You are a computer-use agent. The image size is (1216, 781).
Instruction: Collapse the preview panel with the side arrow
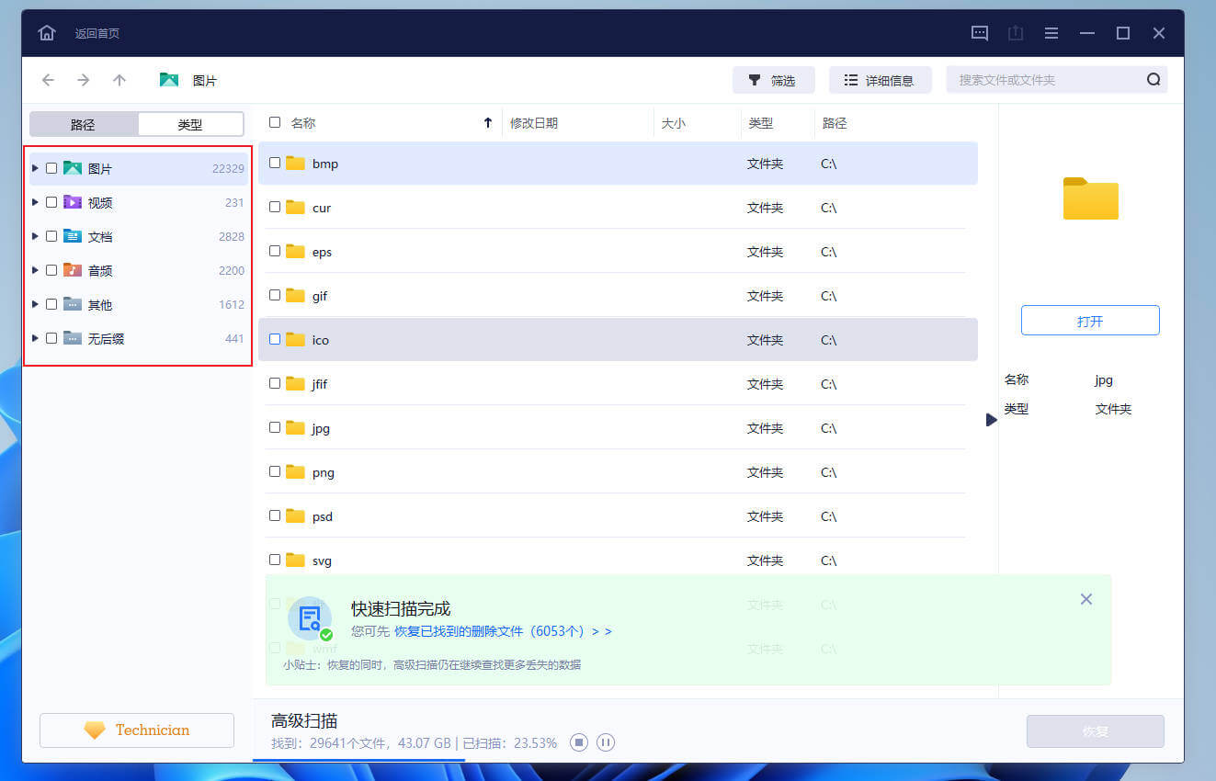click(991, 420)
